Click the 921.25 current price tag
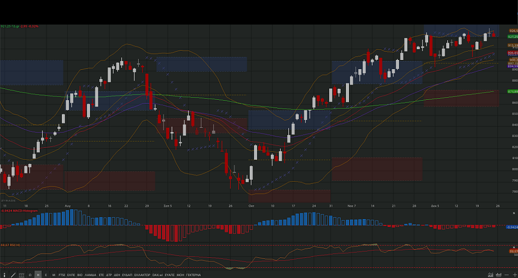The height and width of the screenshot is (278, 518). pos(513,37)
